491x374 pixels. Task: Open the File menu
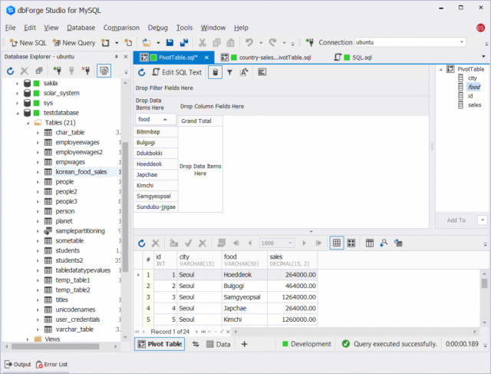10,28
